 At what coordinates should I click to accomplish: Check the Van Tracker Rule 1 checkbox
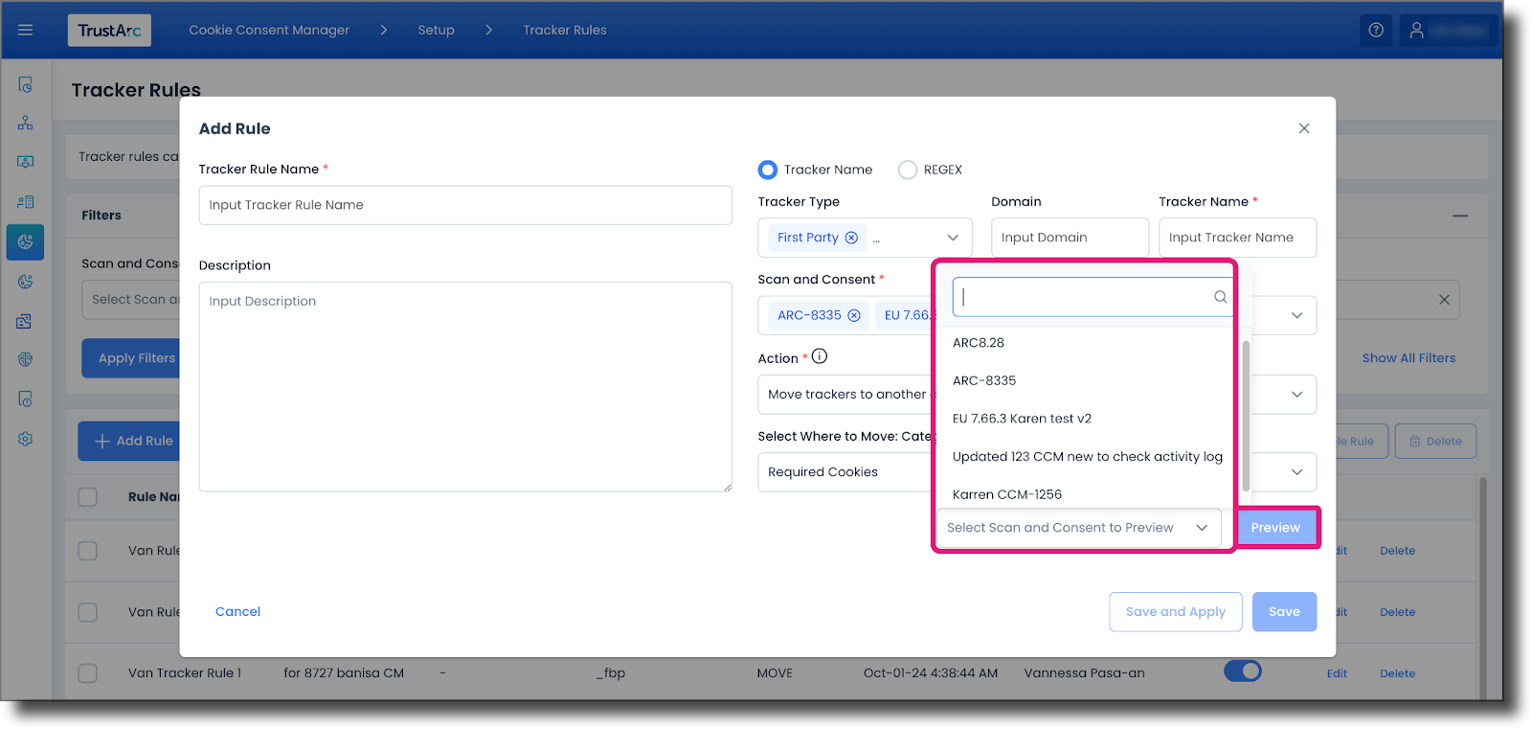pos(88,673)
